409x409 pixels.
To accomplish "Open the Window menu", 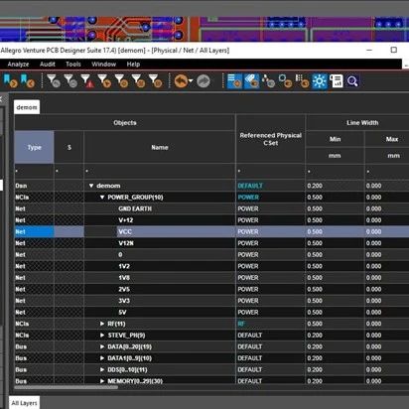I will pos(104,65).
